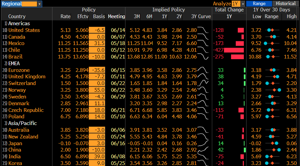300x166 pixels.
Task: Click the China green total change bar
Action: click(x=245, y=150)
